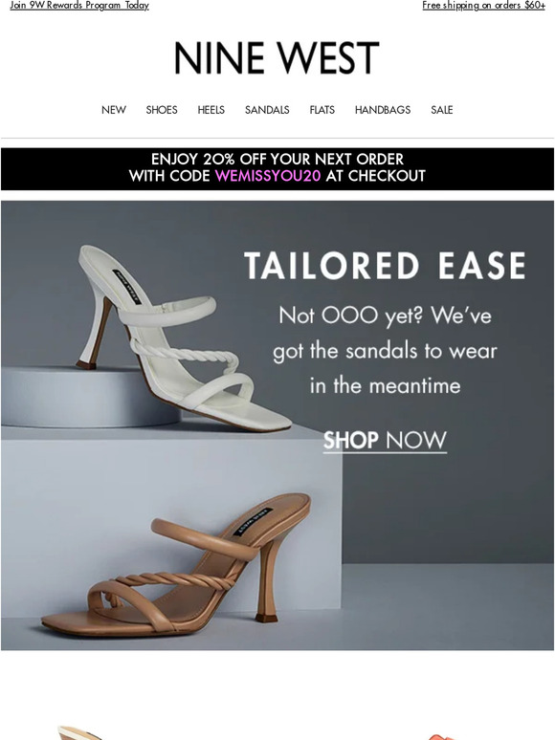Browse the HANDBAGS category
The image size is (555, 740).
pos(383,110)
